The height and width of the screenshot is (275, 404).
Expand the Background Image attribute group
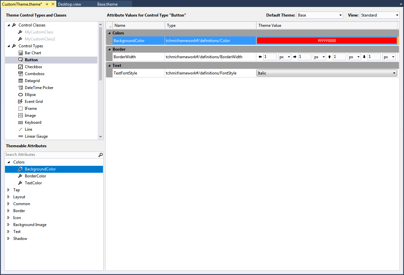(x=9, y=225)
